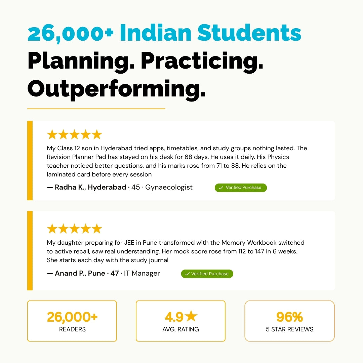Click the "Outperforming." heading text
Image resolution: width=363 pixels, height=363 pixels.
116,88
